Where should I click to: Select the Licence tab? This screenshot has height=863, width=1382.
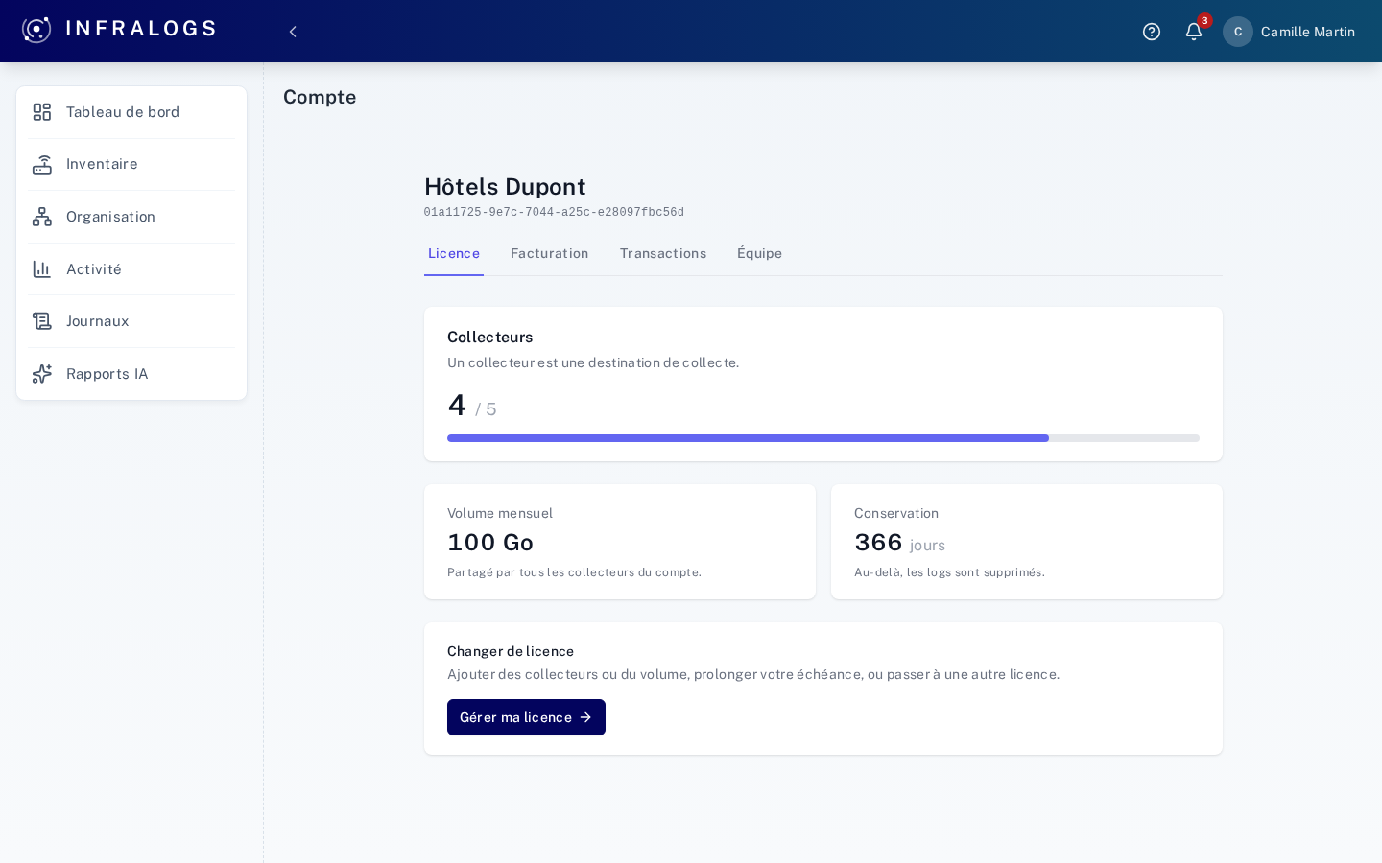tap(454, 254)
